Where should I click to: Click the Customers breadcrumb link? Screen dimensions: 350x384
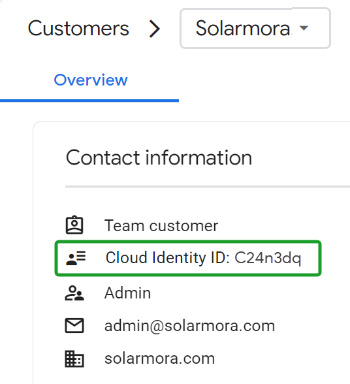(x=78, y=29)
